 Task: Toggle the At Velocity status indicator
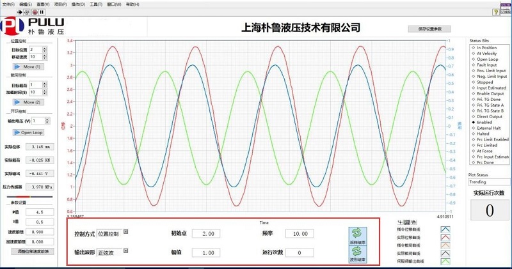click(474, 54)
